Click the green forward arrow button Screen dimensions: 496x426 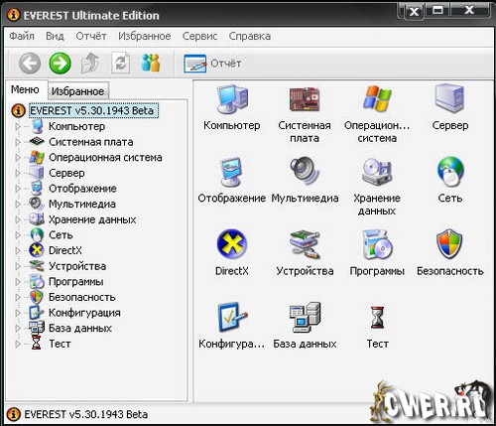tap(60, 63)
